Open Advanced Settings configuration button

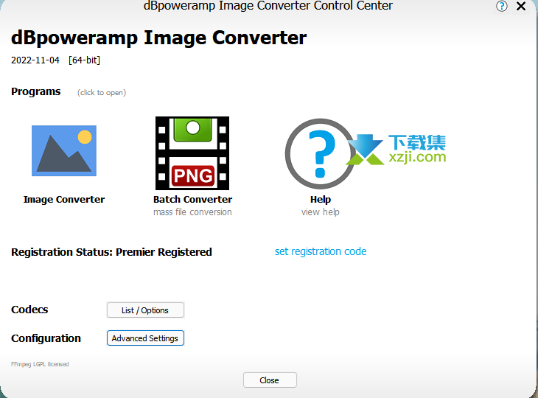(145, 338)
